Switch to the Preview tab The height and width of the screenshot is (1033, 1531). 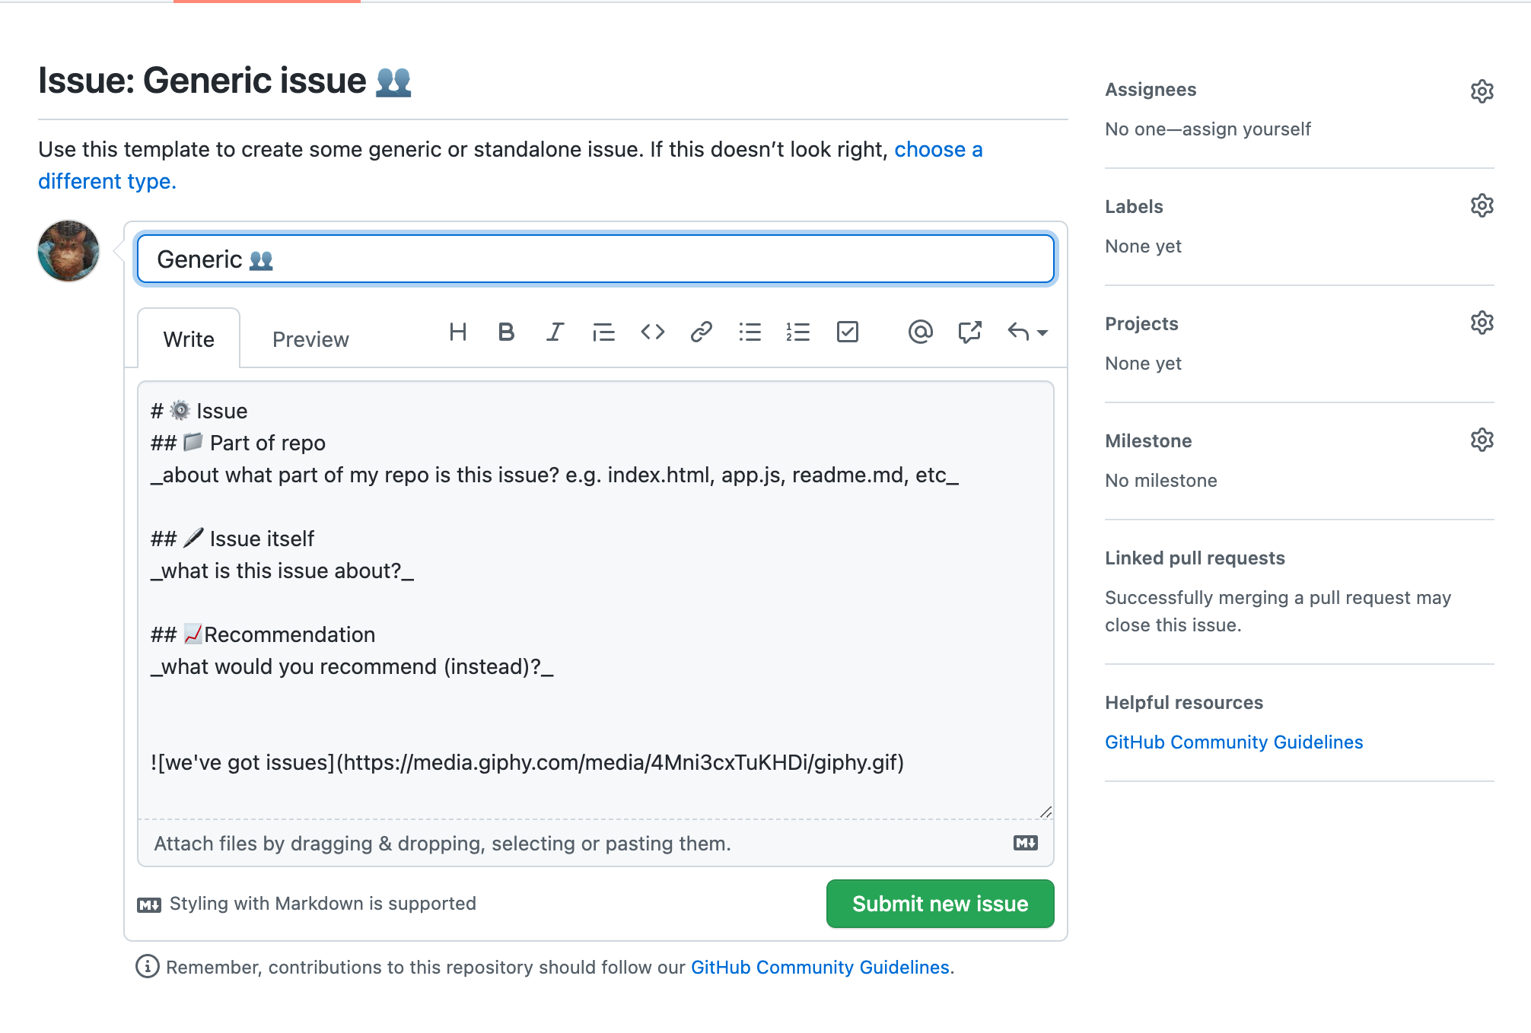click(x=310, y=339)
